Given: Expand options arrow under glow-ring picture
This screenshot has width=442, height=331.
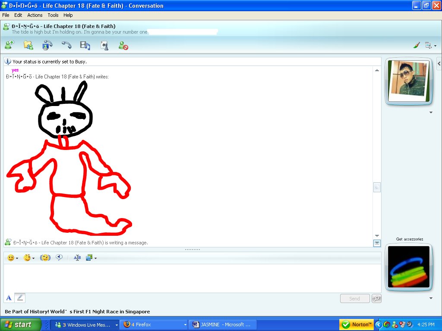Looking at the screenshot, I should tap(431, 298).
